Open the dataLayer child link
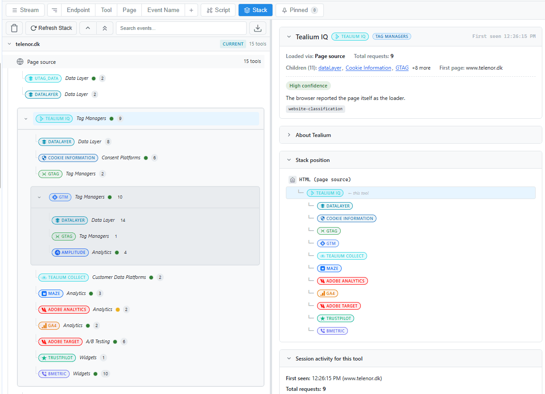The image size is (545, 394). click(330, 68)
